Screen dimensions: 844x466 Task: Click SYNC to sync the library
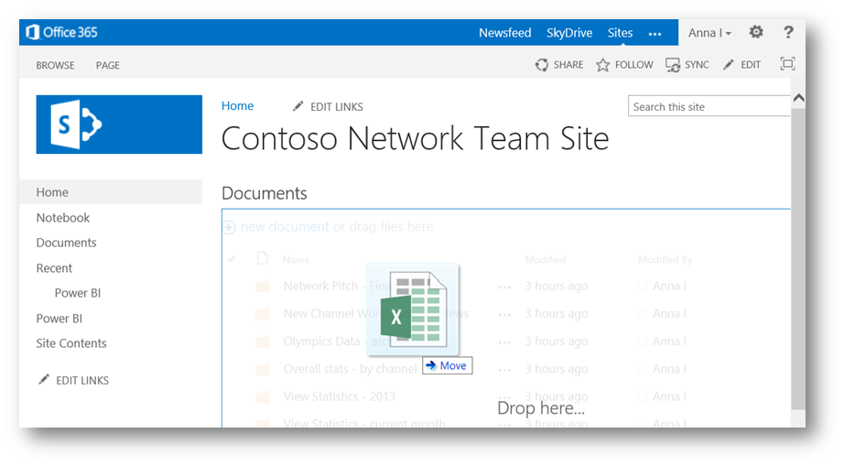point(687,65)
